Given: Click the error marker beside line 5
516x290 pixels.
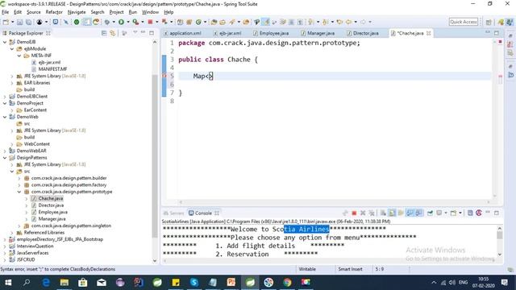Looking at the screenshot, I should pyautogui.click(x=164, y=76).
